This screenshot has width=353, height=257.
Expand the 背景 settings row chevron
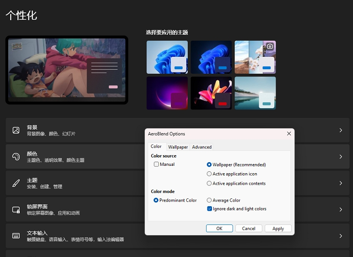[x=341, y=130]
